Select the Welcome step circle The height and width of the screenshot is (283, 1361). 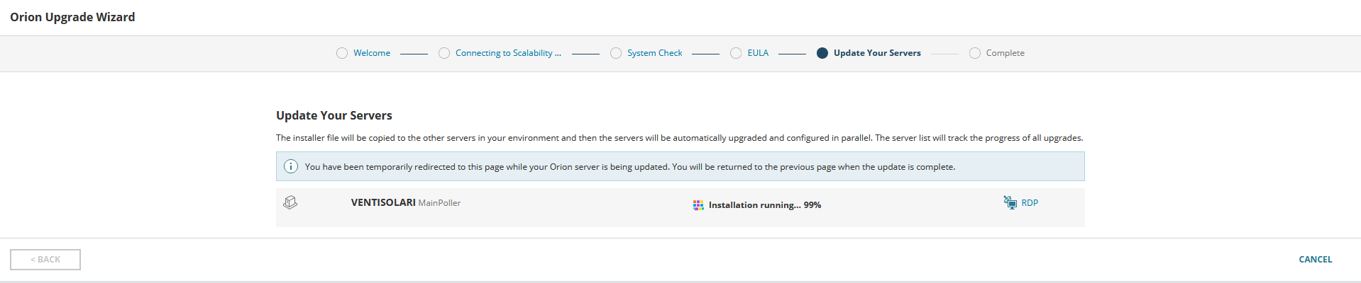(342, 53)
